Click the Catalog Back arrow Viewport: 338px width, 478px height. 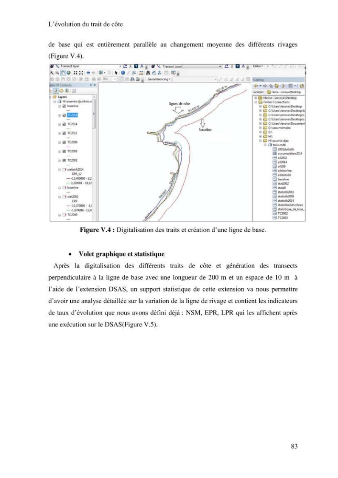(256, 86)
